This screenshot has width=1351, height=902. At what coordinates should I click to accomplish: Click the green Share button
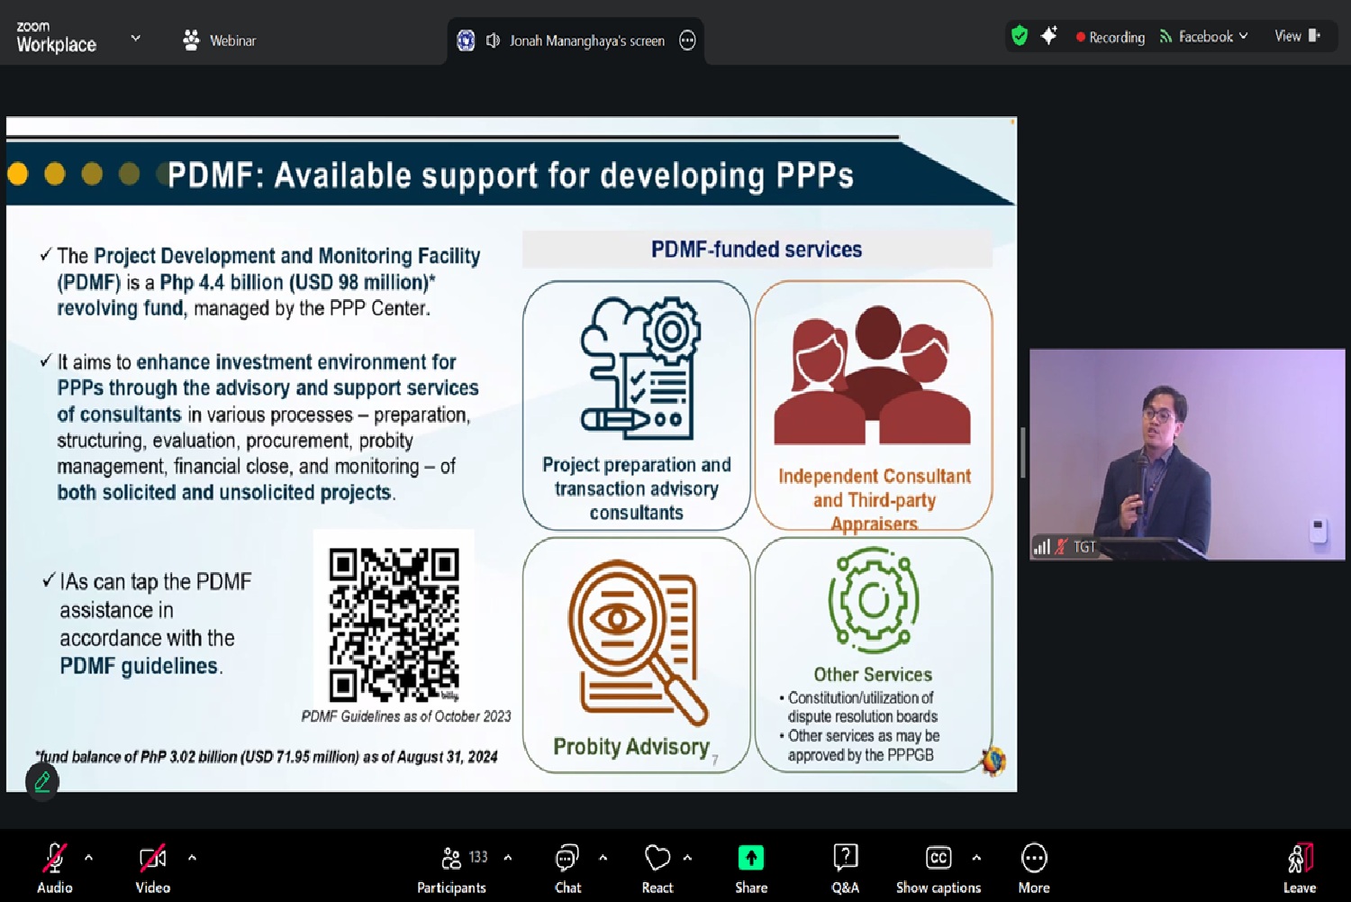750,869
